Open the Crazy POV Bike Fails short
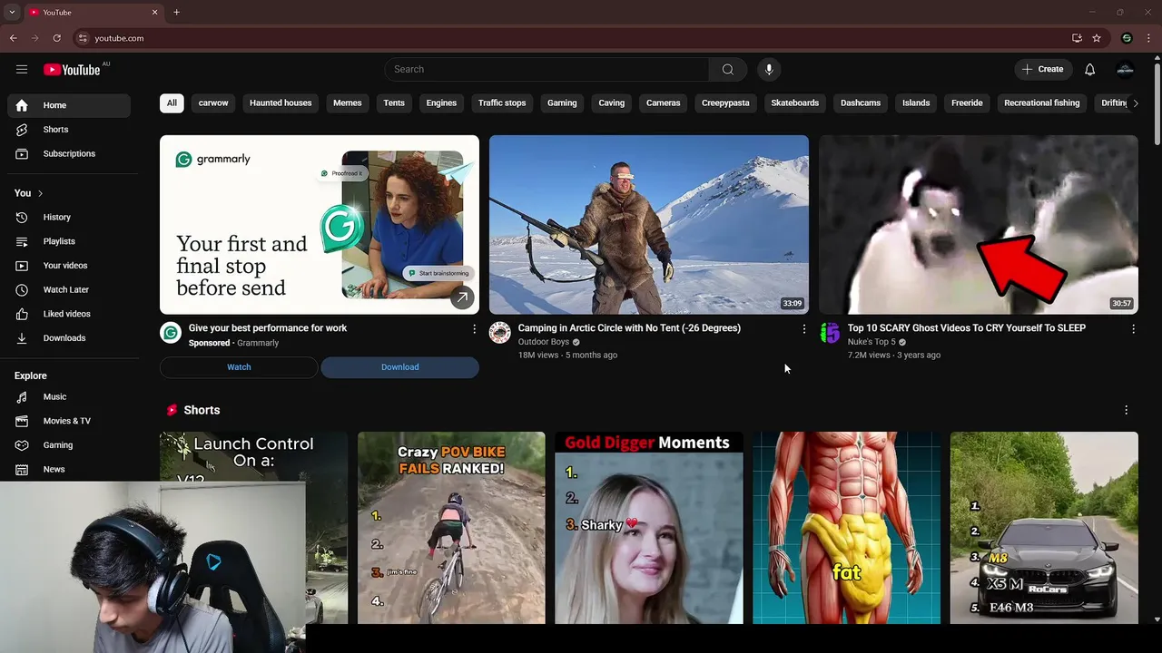Viewport: 1162px width, 653px height. click(451, 528)
